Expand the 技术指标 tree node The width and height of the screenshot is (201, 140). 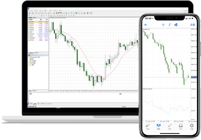[x=29, y=61]
